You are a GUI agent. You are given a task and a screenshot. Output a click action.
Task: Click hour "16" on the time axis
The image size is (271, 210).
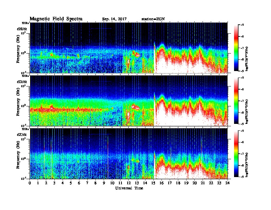[x=162, y=183]
